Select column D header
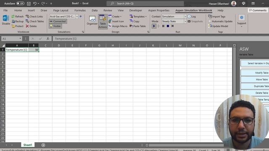The height and width of the screenshot is (151, 269). click(x=59, y=45)
